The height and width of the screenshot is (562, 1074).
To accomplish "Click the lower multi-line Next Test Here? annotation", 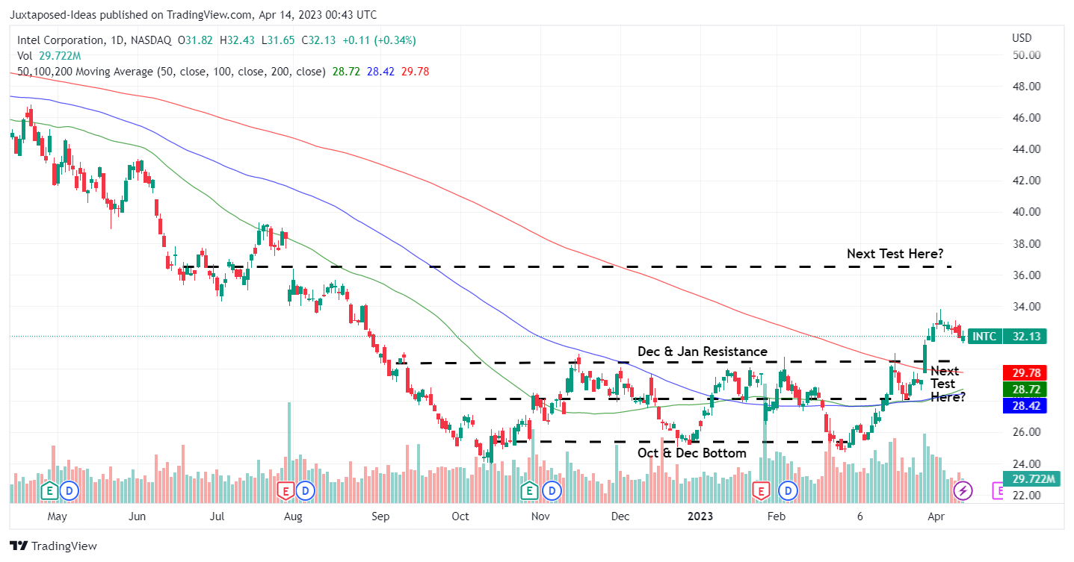I will [947, 384].
